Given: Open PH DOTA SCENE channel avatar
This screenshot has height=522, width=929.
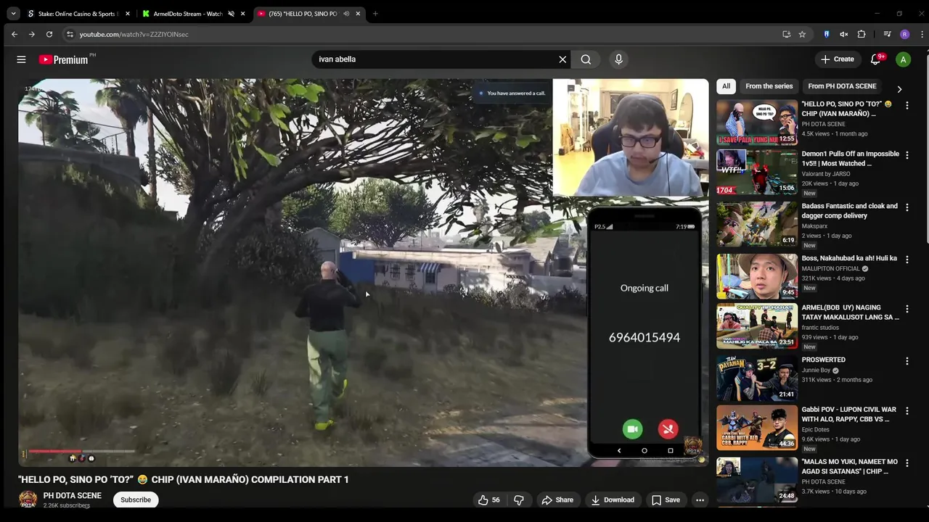Looking at the screenshot, I should tap(28, 500).
